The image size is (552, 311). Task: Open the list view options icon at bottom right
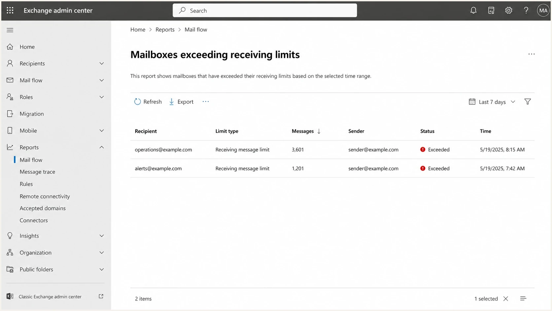523,298
